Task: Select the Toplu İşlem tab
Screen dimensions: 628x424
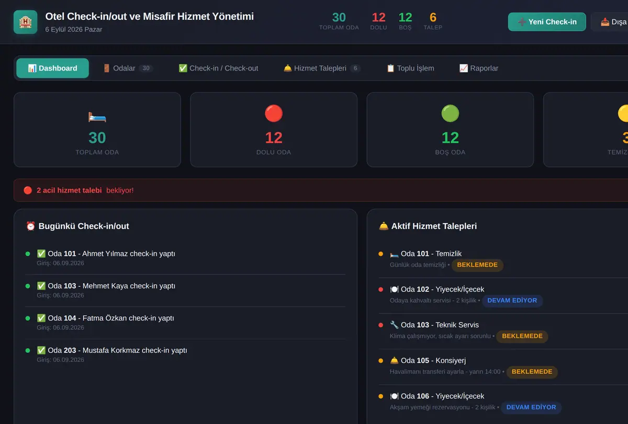Action: pos(410,68)
